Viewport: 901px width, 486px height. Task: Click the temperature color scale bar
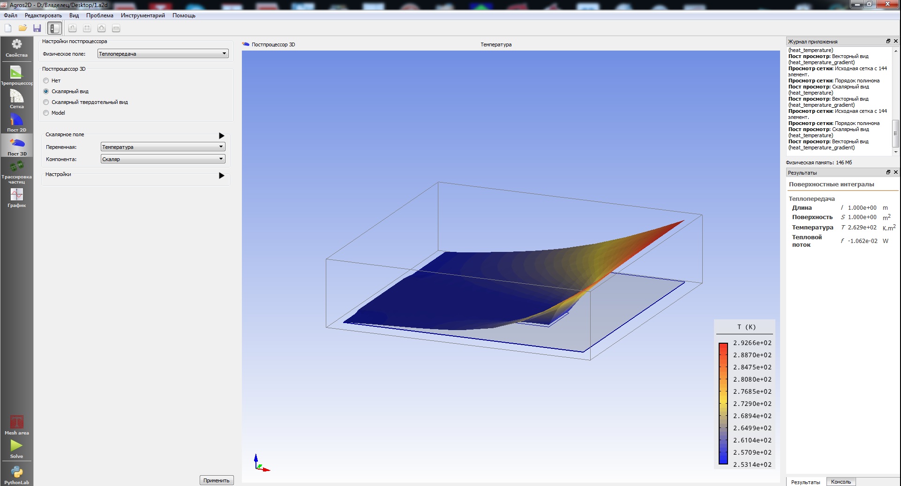[723, 403]
